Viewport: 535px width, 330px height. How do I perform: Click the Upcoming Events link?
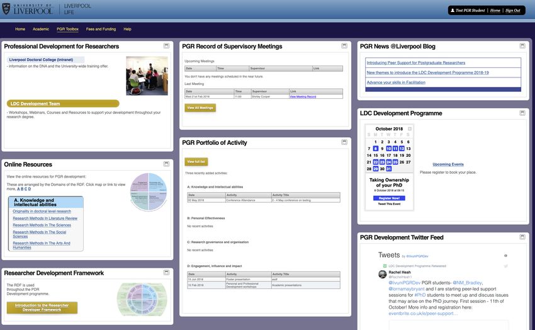coord(448,164)
